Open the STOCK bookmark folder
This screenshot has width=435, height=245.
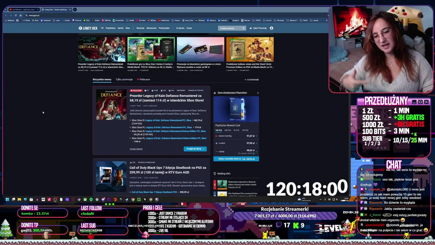[257, 20]
